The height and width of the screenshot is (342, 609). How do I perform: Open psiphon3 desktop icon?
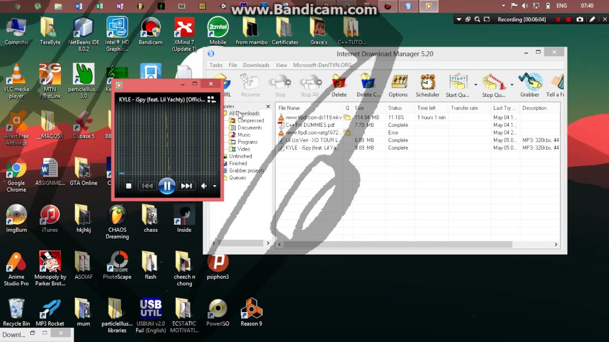[x=218, y=266]
